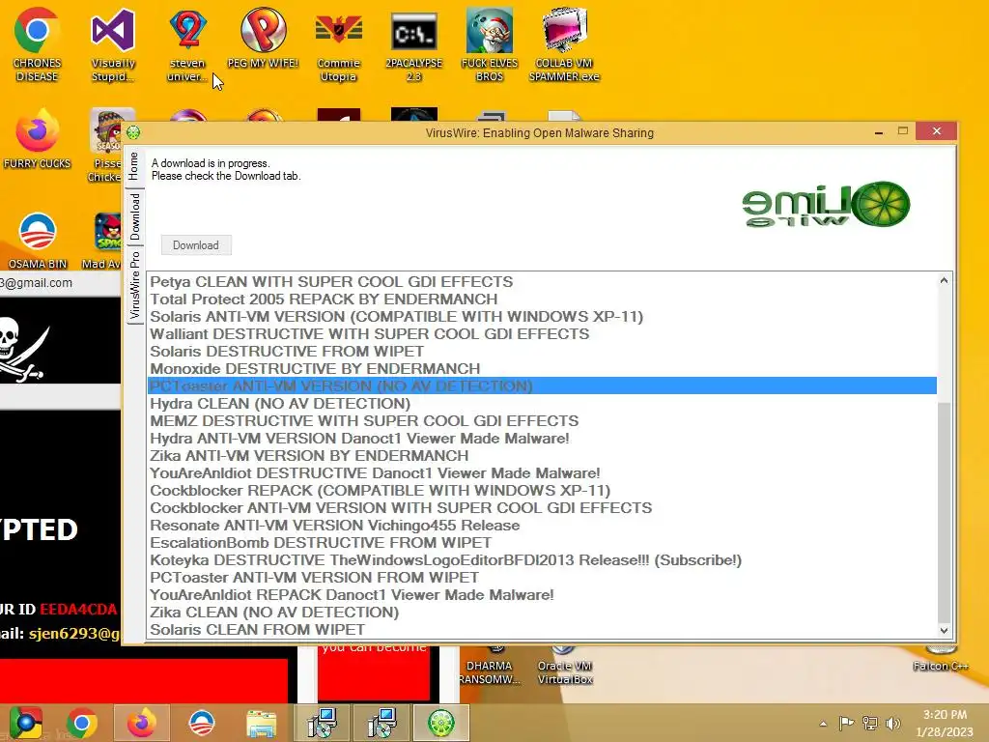The image size is (989, 742).
Task: Switch to the Home tab
Action: (133, 166)
